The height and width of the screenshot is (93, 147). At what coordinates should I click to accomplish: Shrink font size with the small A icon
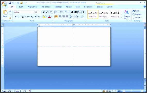tap(47, 12)
